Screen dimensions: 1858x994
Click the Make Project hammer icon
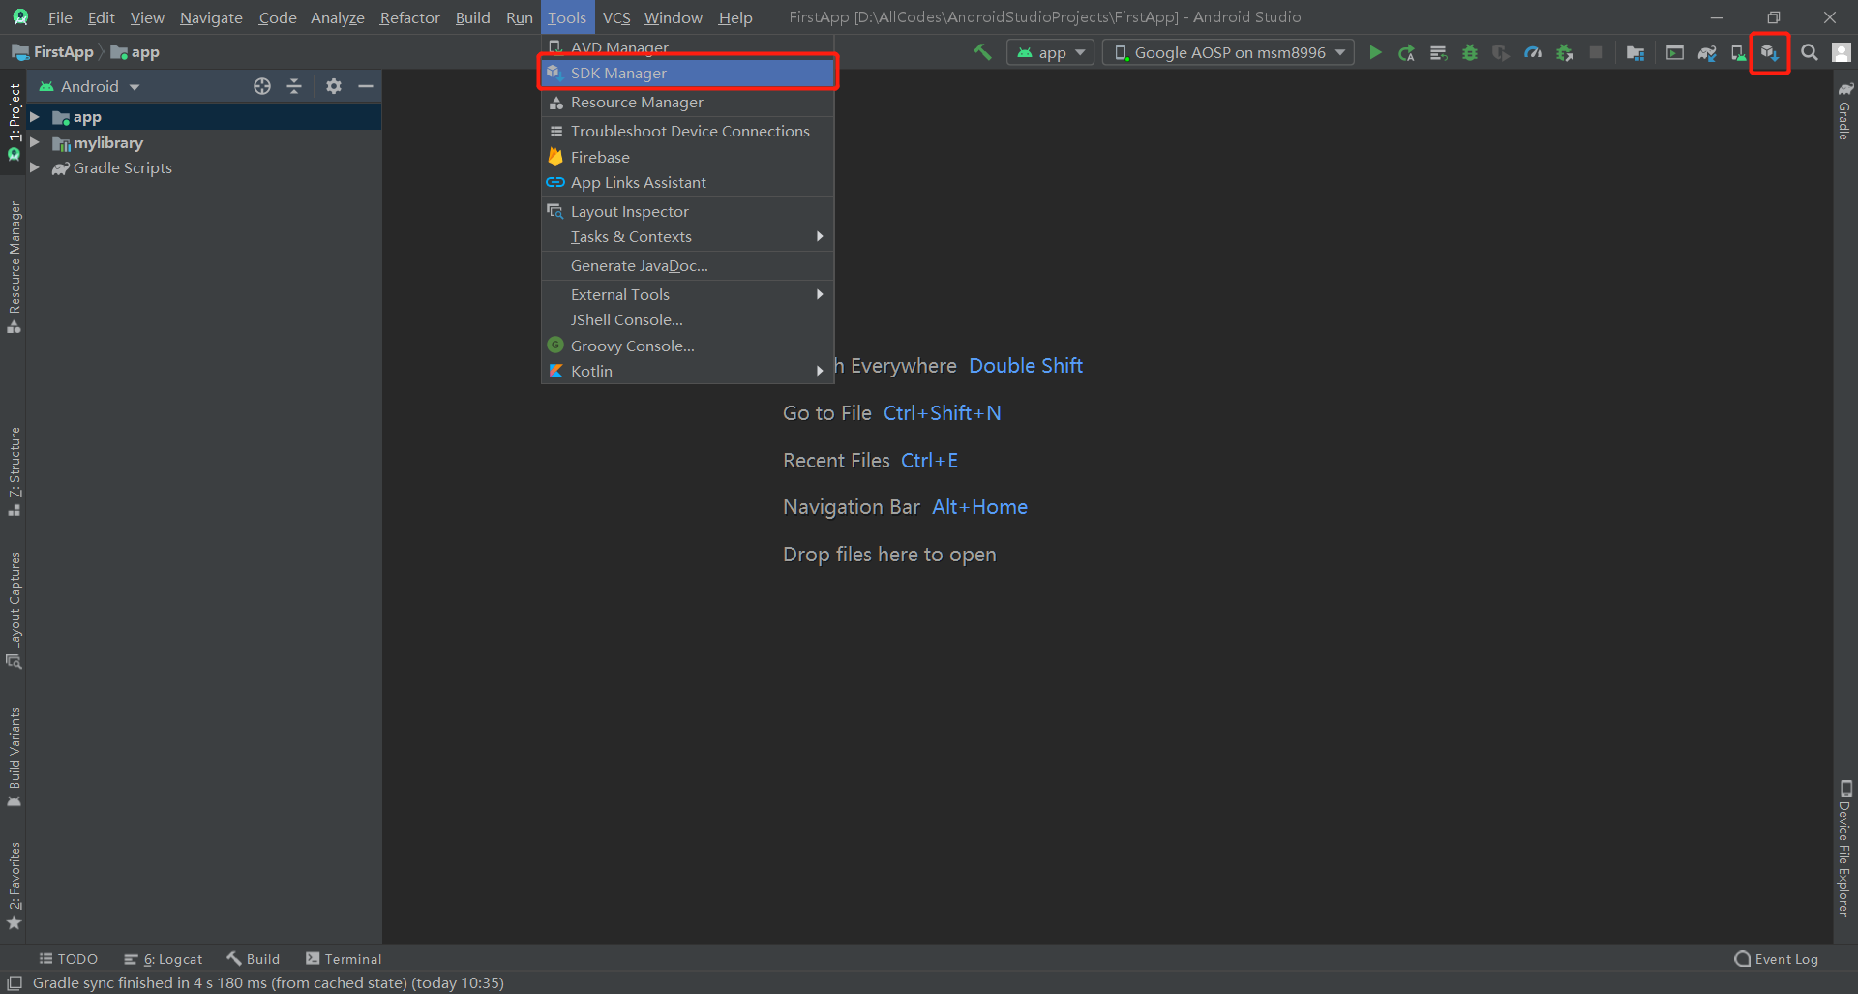pos(982,52)
